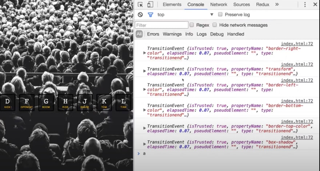The width and height of the screenshot is (320, 171).
Task: Enable the Preserve log checkbox
Action: 220,14
